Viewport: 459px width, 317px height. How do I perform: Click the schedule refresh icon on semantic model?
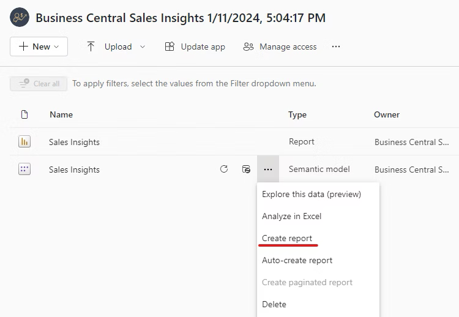tap(246, 170)
